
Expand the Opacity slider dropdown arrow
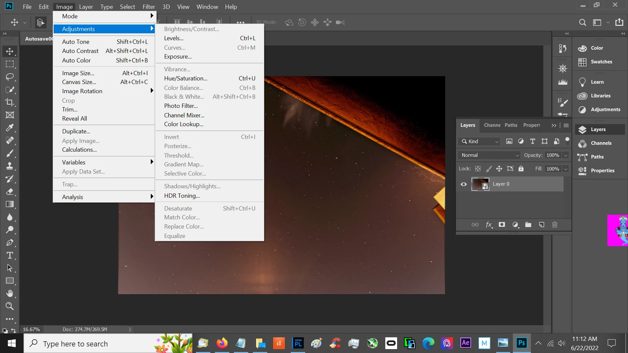566,155
